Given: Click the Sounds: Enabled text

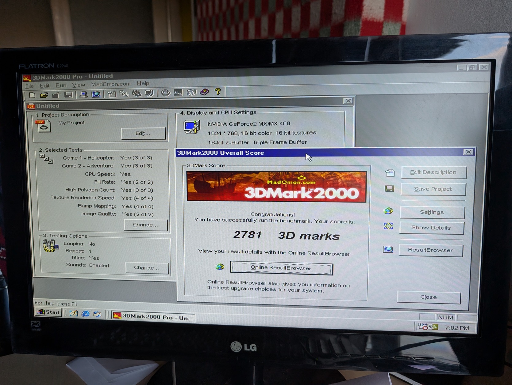Looking at the screenshot, I should point(87,265).
